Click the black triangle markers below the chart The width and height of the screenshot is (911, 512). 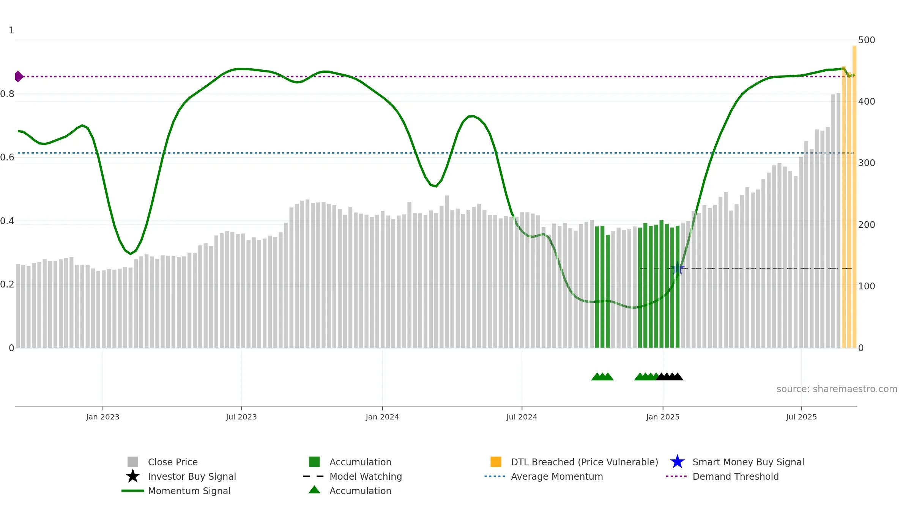tap(670, 376)
